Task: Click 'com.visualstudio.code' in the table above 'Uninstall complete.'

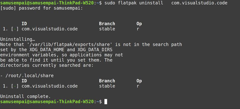Action: tap(50, 86)
